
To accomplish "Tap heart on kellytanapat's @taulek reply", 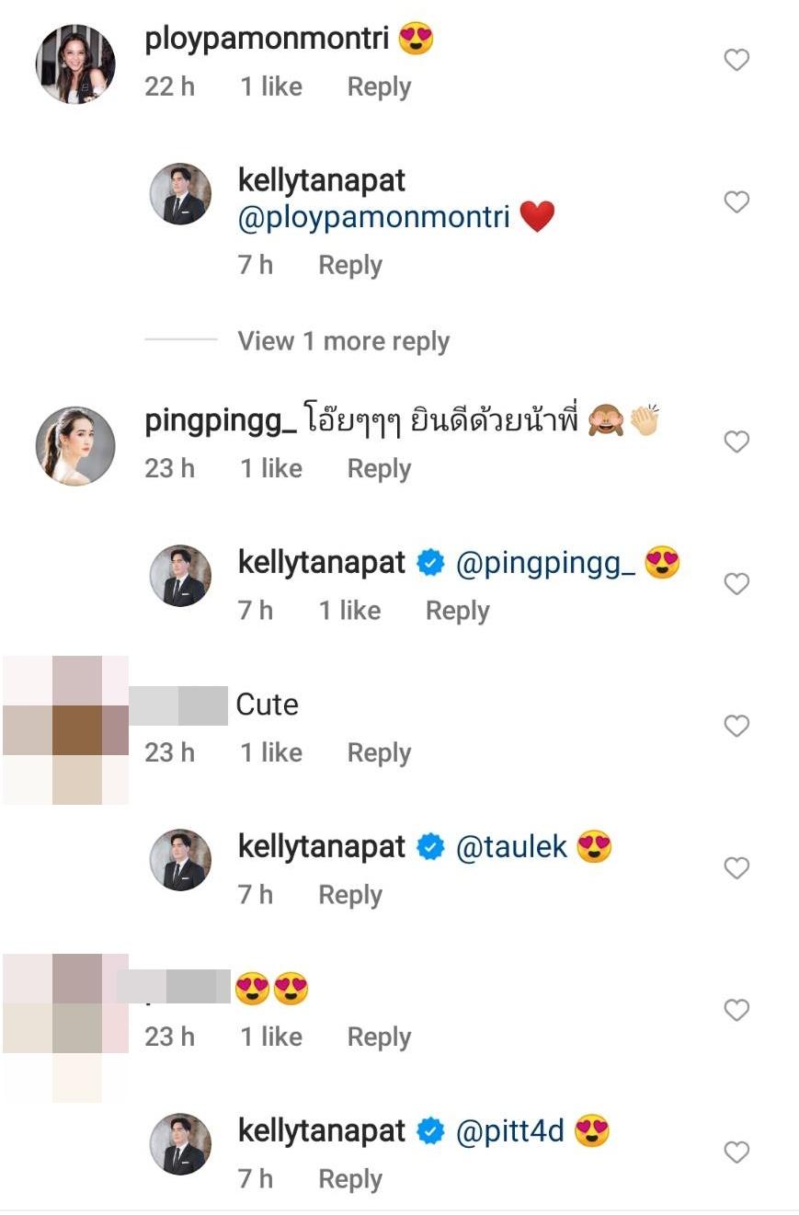I will coord(736,868).
